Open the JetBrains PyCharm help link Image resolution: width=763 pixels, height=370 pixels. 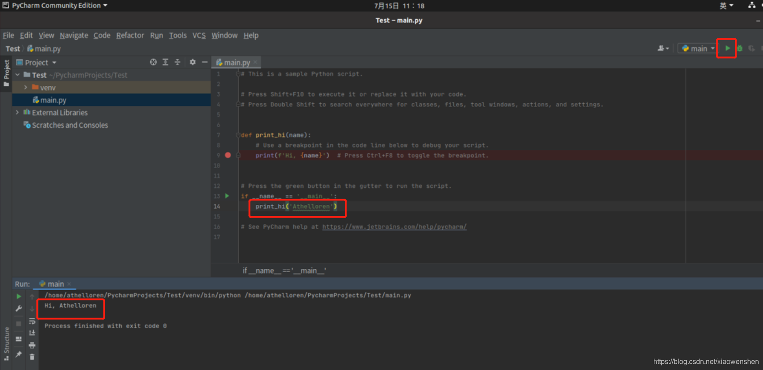394,227
